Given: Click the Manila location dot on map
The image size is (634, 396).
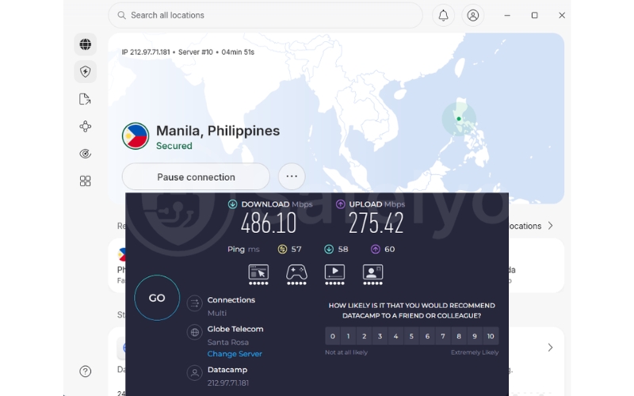Looking at the screenshot, I should [x=459, y=119].
